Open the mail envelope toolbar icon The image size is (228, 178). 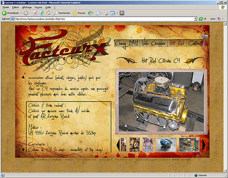coord(98,13)
